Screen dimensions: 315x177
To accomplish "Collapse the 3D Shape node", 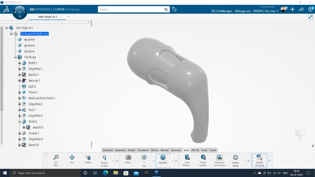I will (x=11, y=34).
